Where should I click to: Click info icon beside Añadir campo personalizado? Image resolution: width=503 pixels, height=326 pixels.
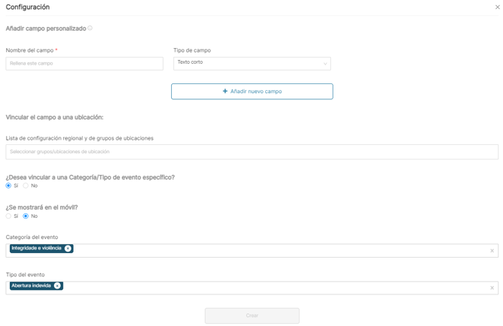90,29
